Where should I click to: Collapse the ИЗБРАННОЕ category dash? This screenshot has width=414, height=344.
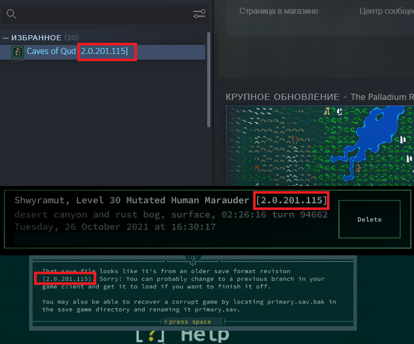[x=5, y=38]
